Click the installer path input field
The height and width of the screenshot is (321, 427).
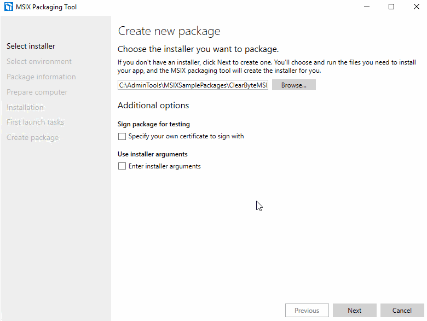[193, 85]
